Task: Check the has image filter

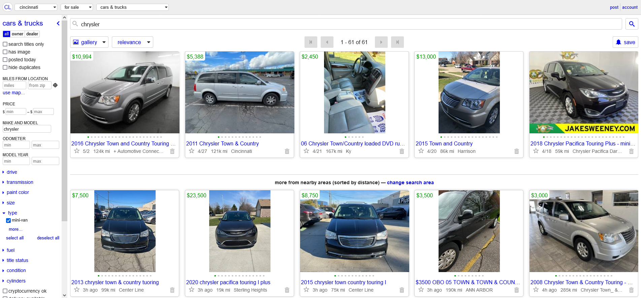Action: [x=5, y=52]
